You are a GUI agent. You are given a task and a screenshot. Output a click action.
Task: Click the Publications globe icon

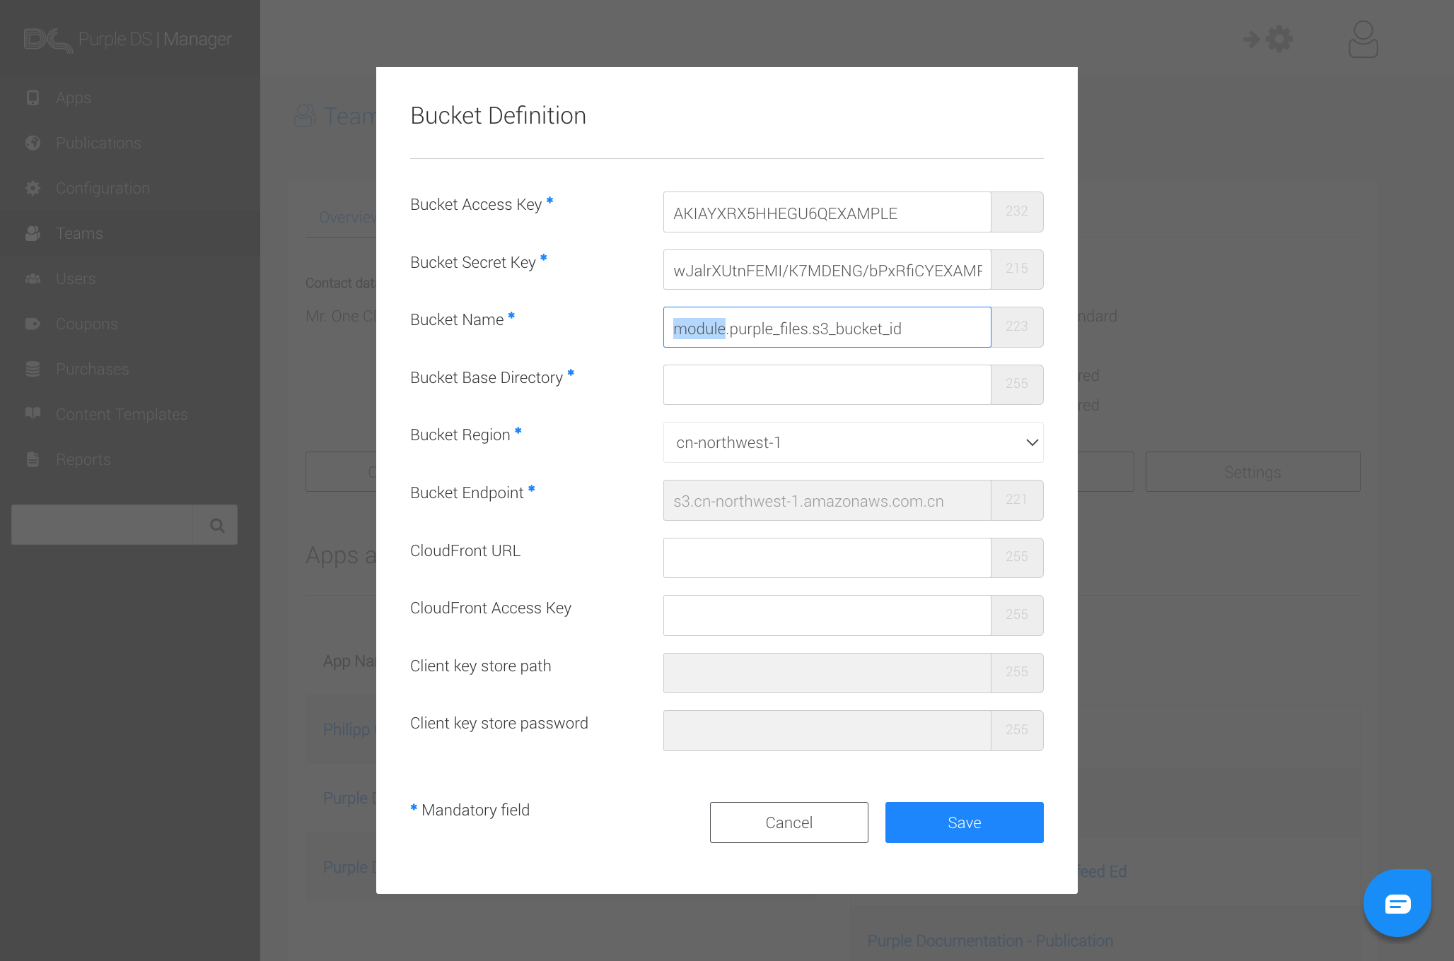[x=33, y=143]
